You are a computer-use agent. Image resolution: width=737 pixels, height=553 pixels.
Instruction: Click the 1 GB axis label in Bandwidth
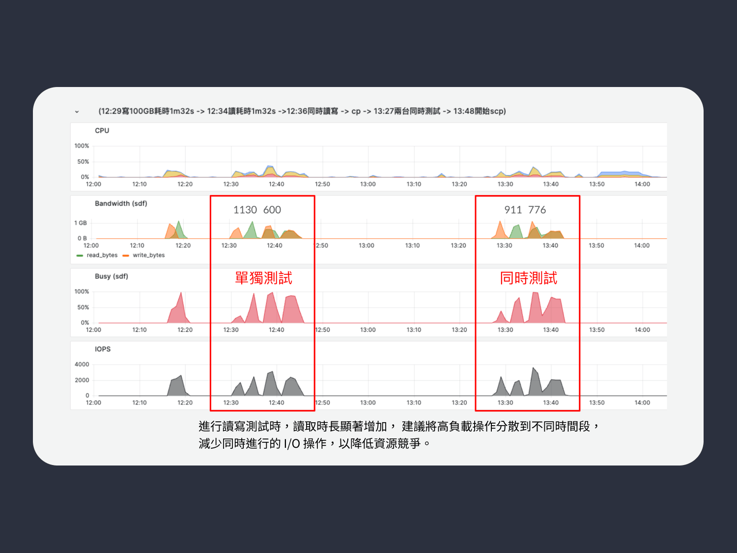point(81,223)
